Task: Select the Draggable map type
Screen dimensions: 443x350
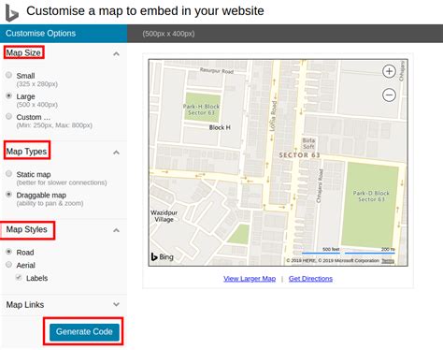Action: coord(8,195)
